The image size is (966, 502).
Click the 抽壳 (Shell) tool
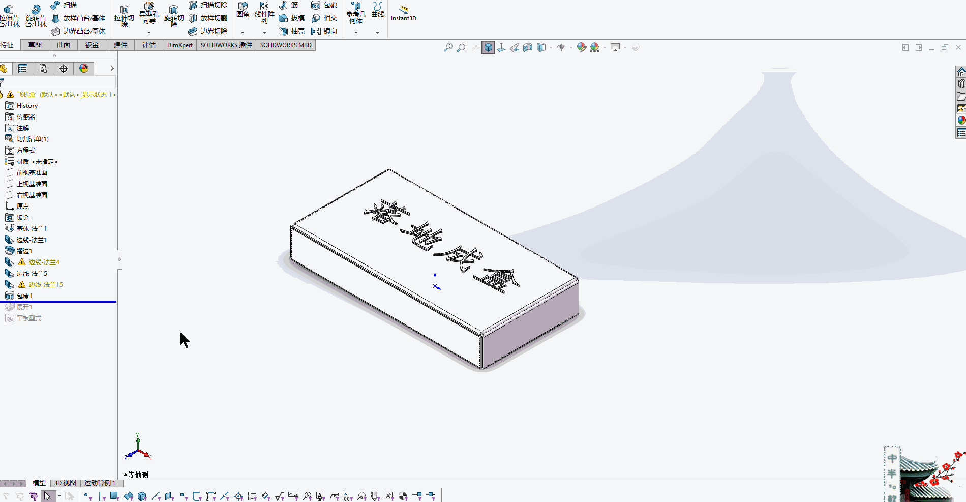pos(292,32)
